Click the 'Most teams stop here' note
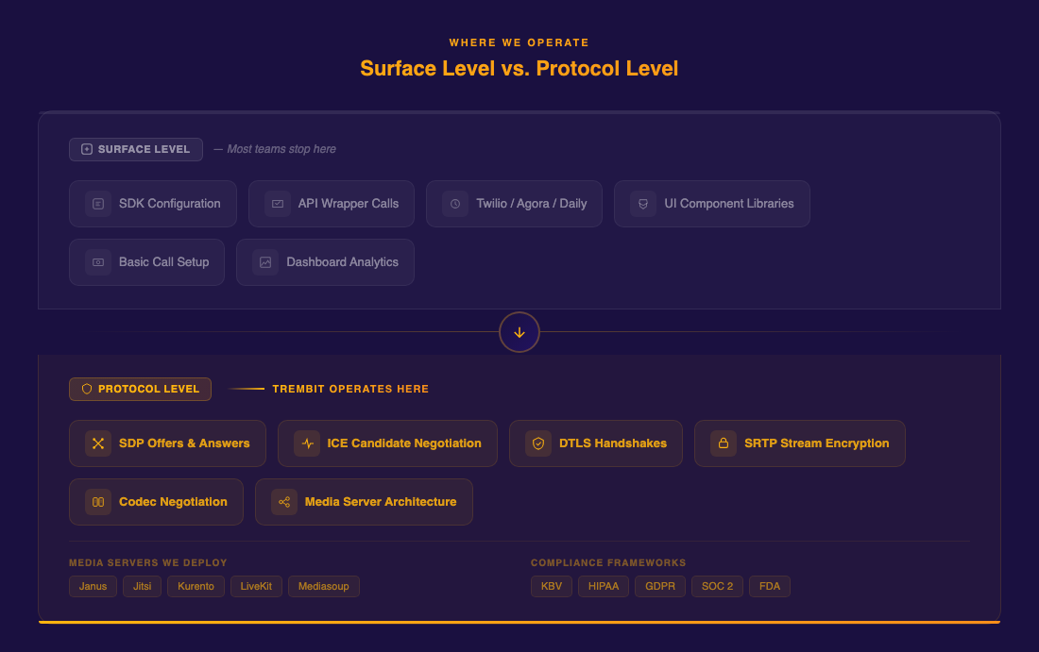This screenshot has height=652, width=1039. pos(281,150)
